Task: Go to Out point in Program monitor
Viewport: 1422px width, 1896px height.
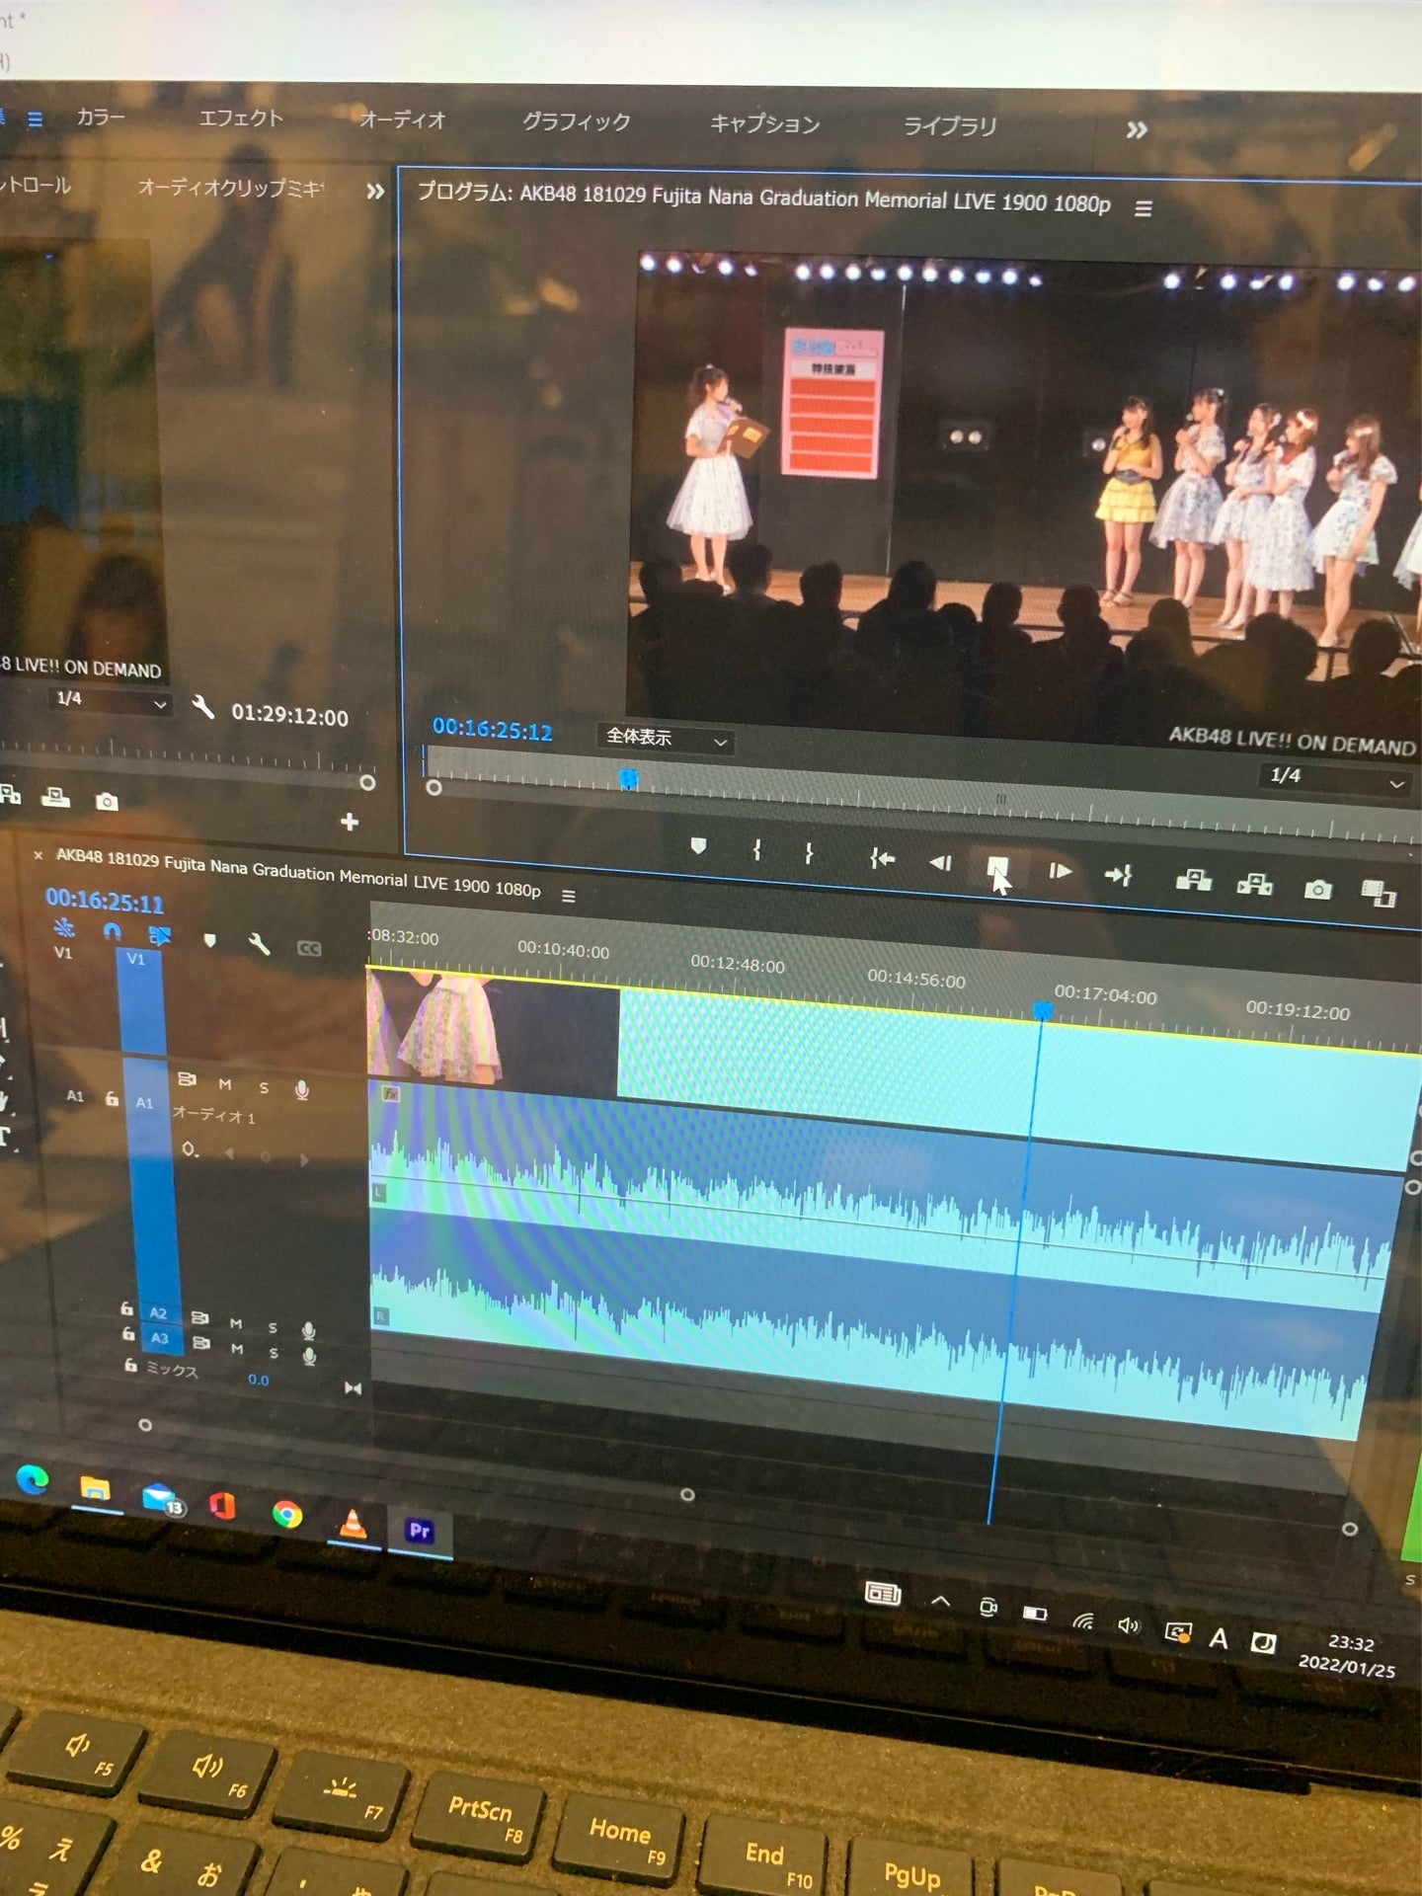Action: click(x=1118, y=875)
